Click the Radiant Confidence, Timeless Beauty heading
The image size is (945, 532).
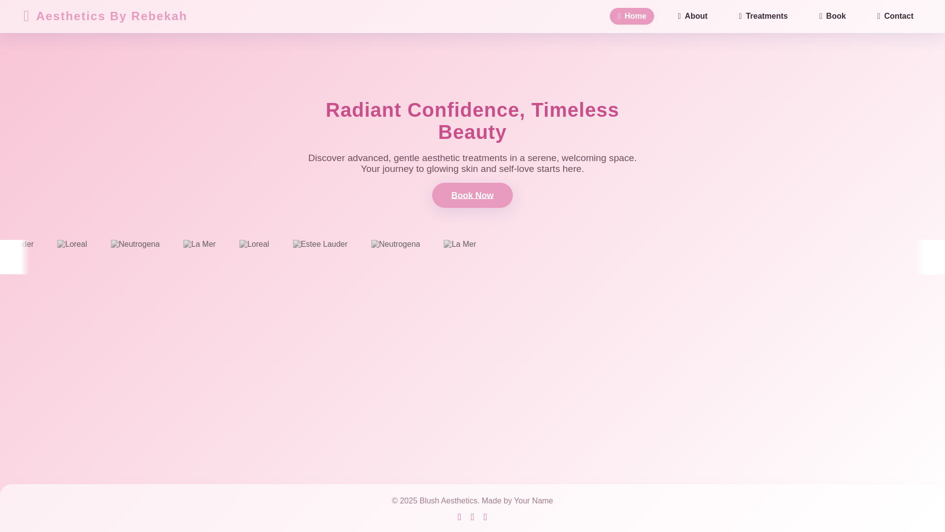[x=472, y=121]
